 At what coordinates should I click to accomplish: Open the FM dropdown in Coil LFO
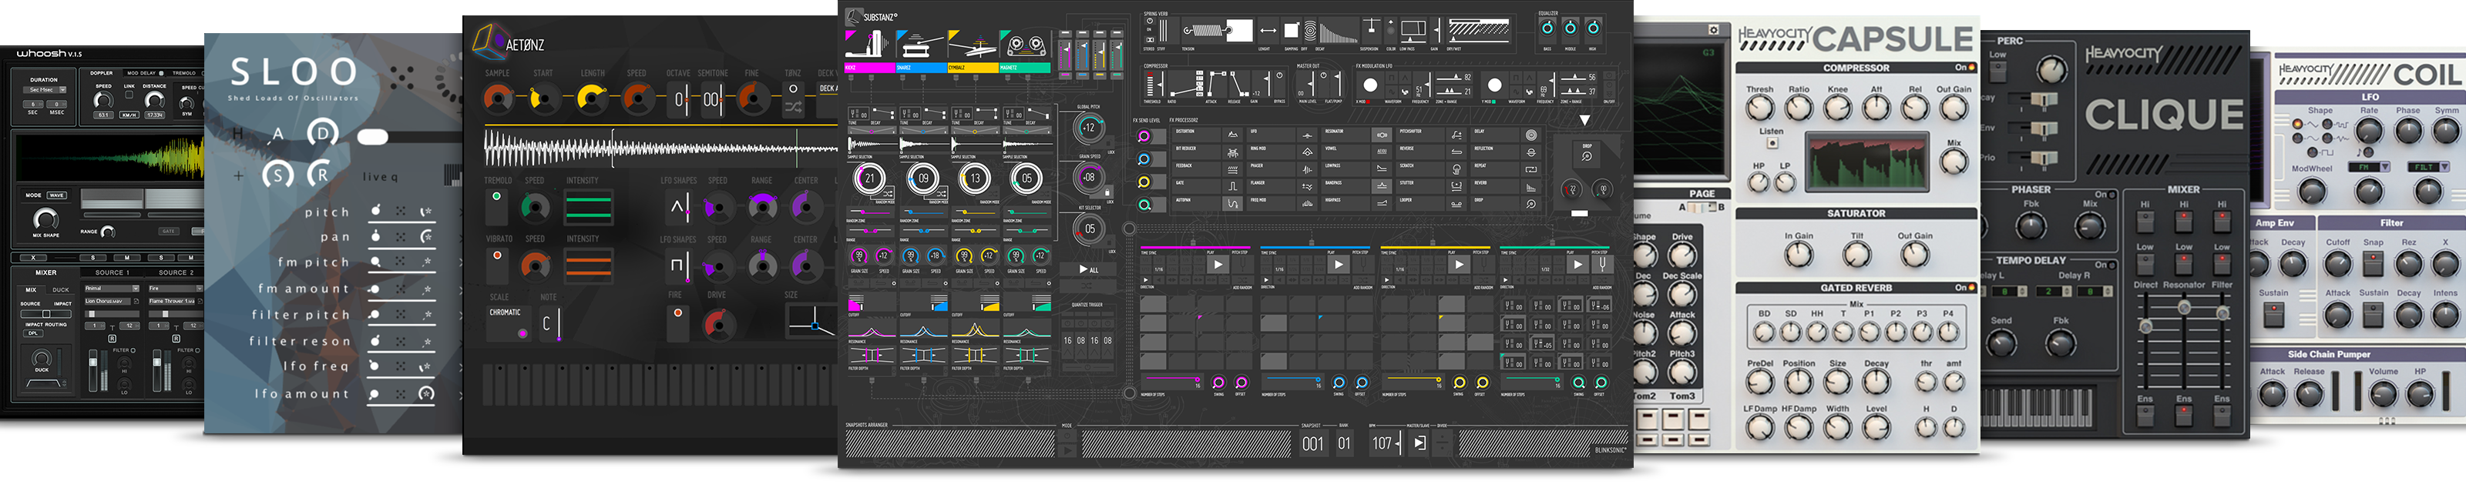coord(2370,167)
